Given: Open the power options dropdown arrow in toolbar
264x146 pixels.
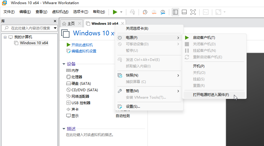Looking at the screenshot, I should point(122,12).
